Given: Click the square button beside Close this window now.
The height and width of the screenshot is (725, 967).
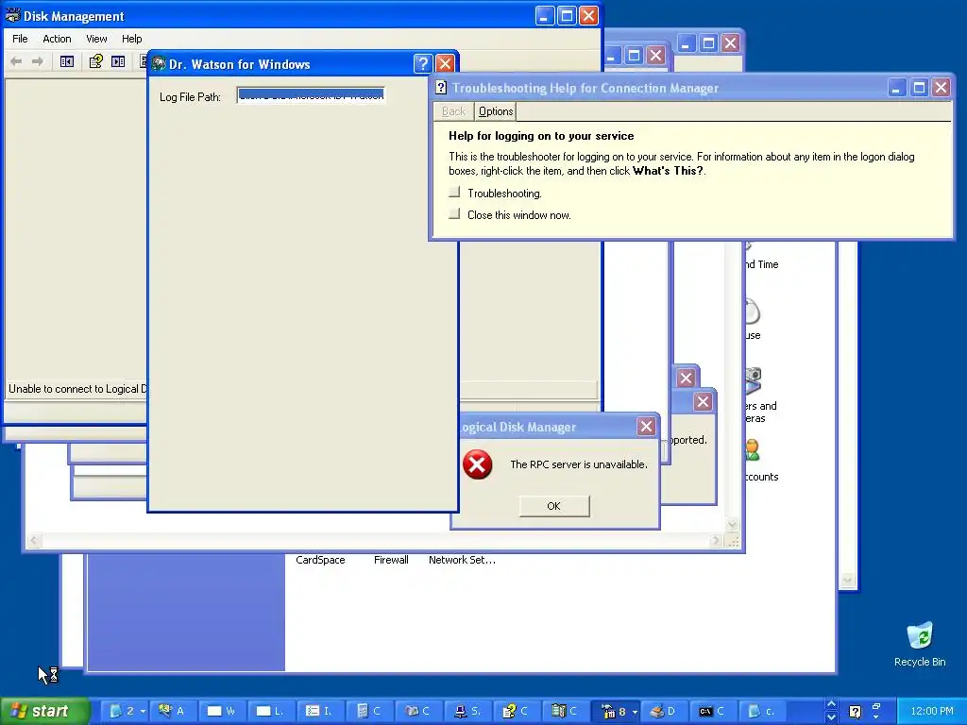Looking at the screenshot, I should pyautogui.click(x=454, y=214).
